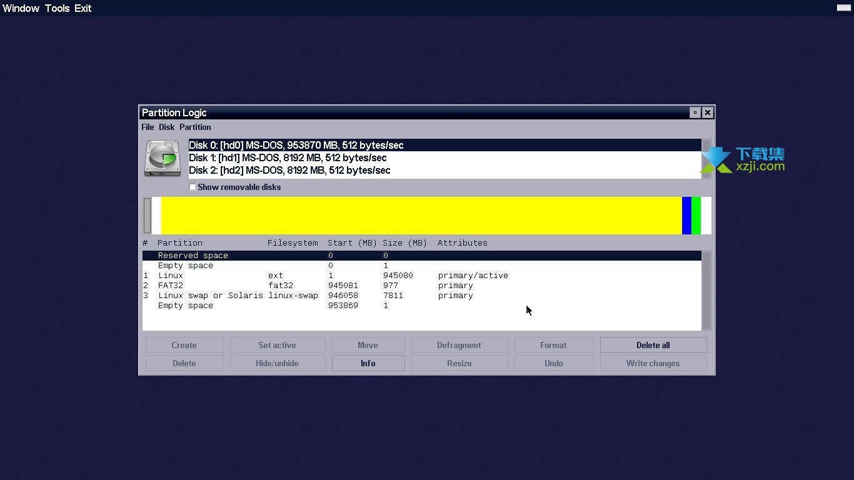
Task: Click the Hide/unhide button
Action: pyautogui.click(x=278, y=363)
